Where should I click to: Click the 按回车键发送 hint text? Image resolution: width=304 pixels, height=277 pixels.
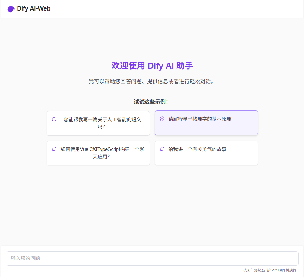[x=270, y=270]
